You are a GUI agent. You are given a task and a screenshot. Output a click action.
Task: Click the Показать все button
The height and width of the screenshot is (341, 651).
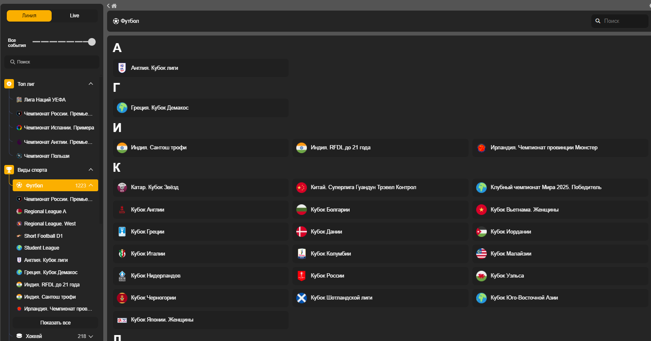[x=55, y=323]
